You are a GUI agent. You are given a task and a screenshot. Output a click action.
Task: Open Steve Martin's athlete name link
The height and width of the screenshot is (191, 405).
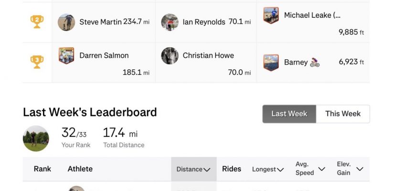(x=100, y=22)
